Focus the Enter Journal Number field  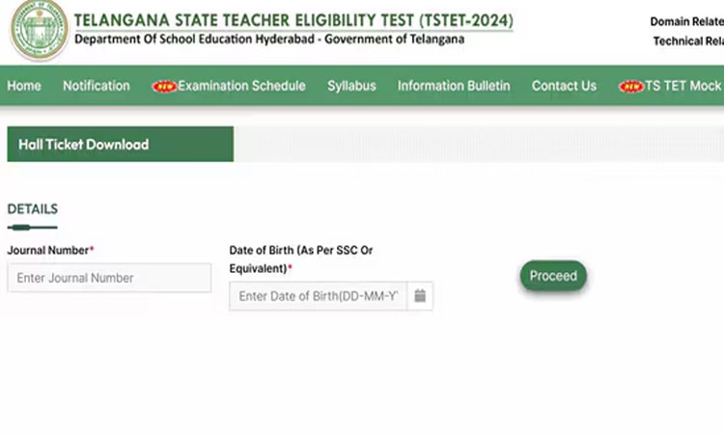(109, 278)
